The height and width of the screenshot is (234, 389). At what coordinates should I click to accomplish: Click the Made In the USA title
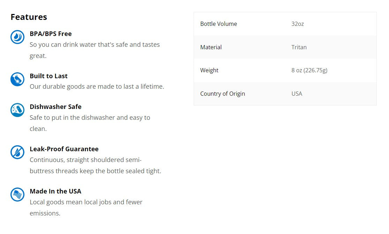coord(55,191)
